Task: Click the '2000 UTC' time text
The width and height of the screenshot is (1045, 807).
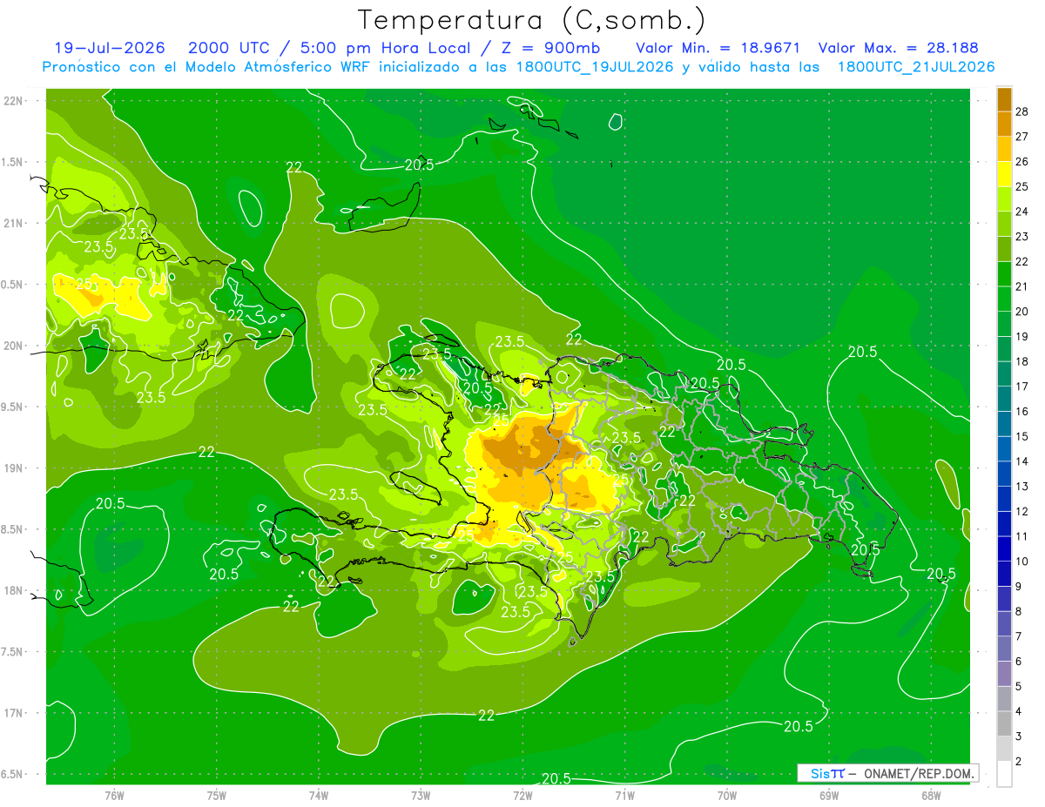Action: pyautogui.click(x=228, y=48)
